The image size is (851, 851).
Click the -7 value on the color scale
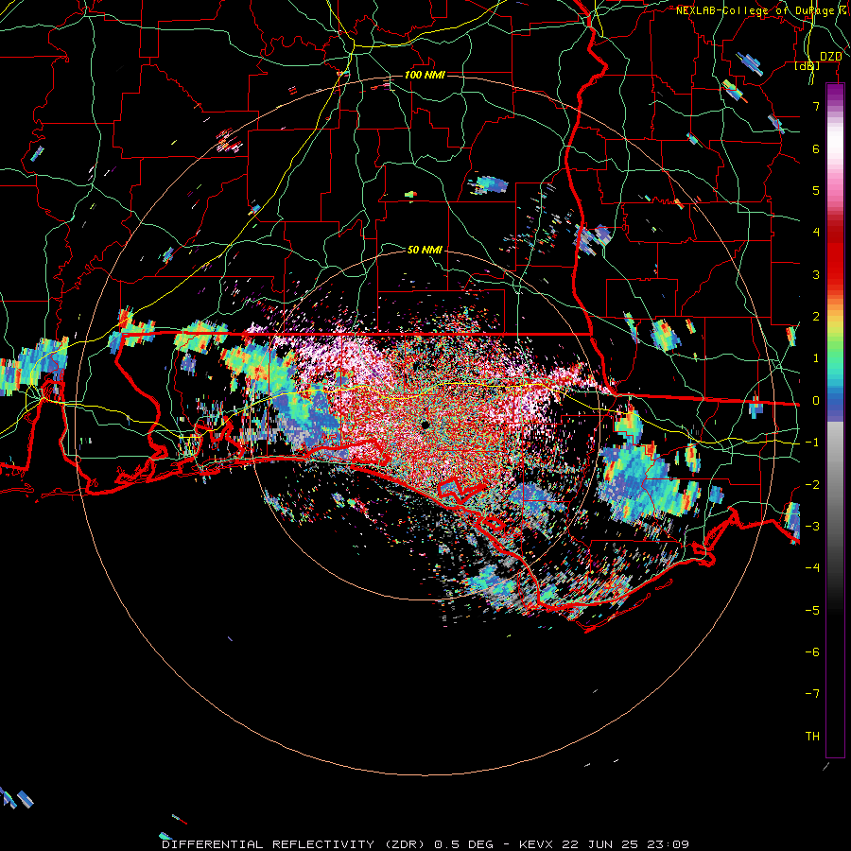tap(812, 694)
